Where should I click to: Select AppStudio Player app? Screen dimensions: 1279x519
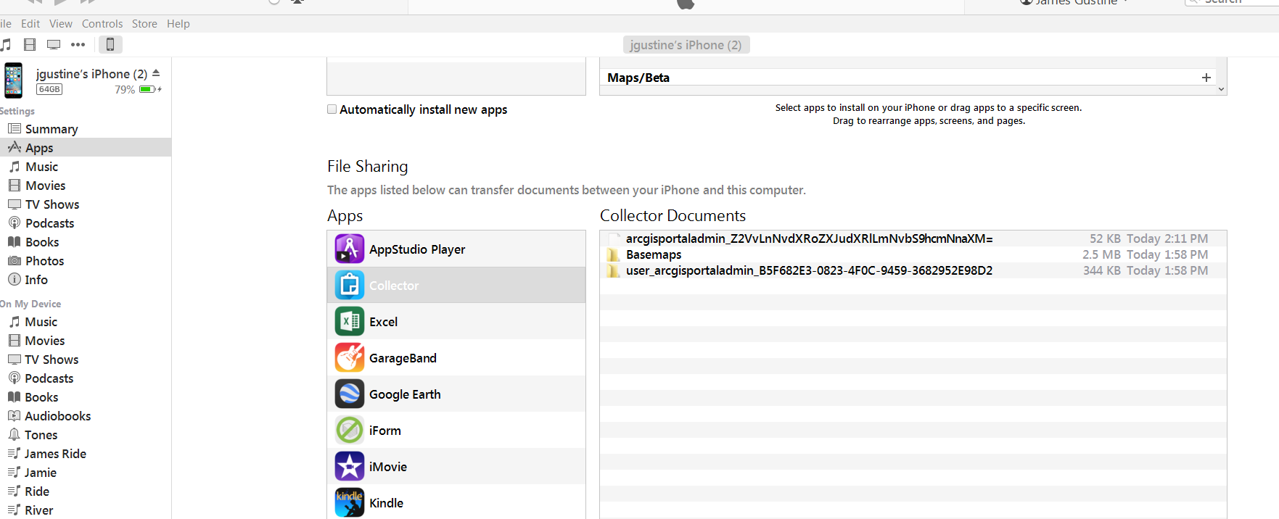[456, 249]
